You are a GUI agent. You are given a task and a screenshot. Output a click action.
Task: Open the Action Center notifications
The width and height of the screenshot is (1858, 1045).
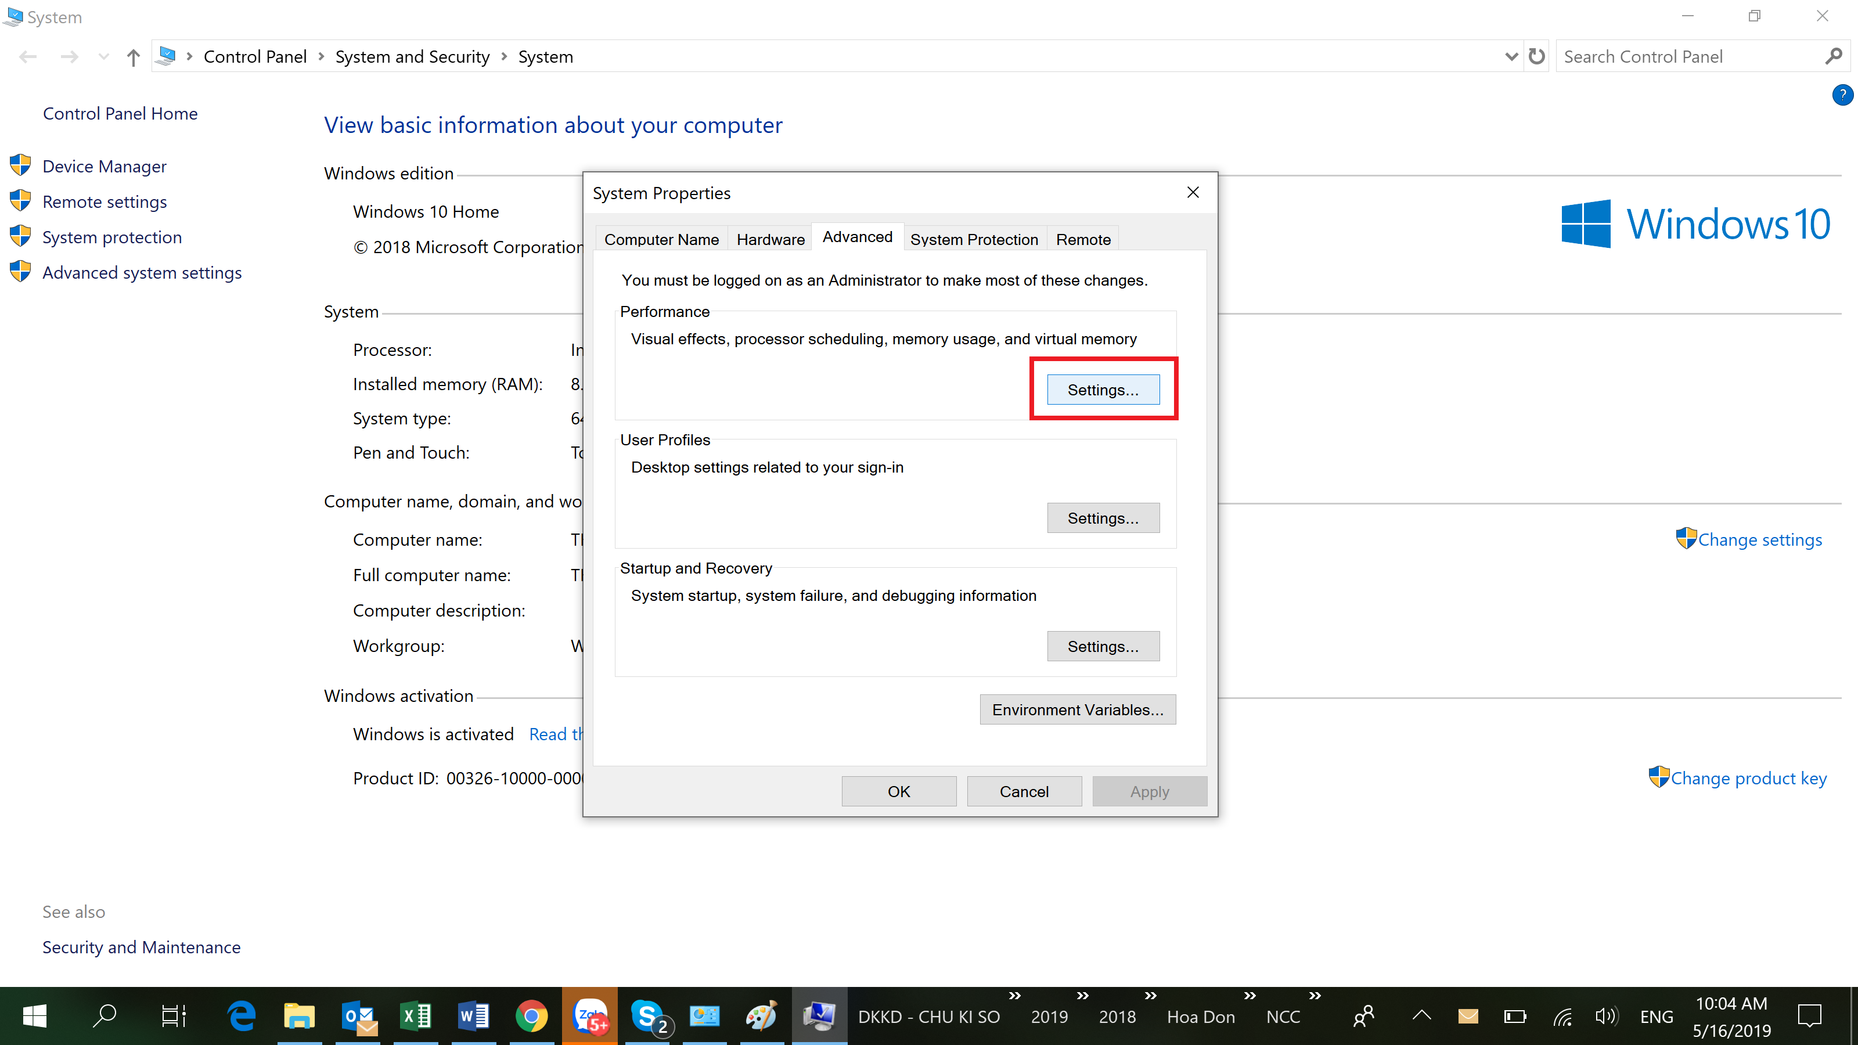1810,1016
